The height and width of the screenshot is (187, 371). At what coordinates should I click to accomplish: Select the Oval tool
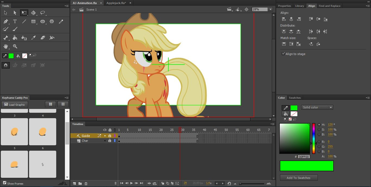coord(43,22)
